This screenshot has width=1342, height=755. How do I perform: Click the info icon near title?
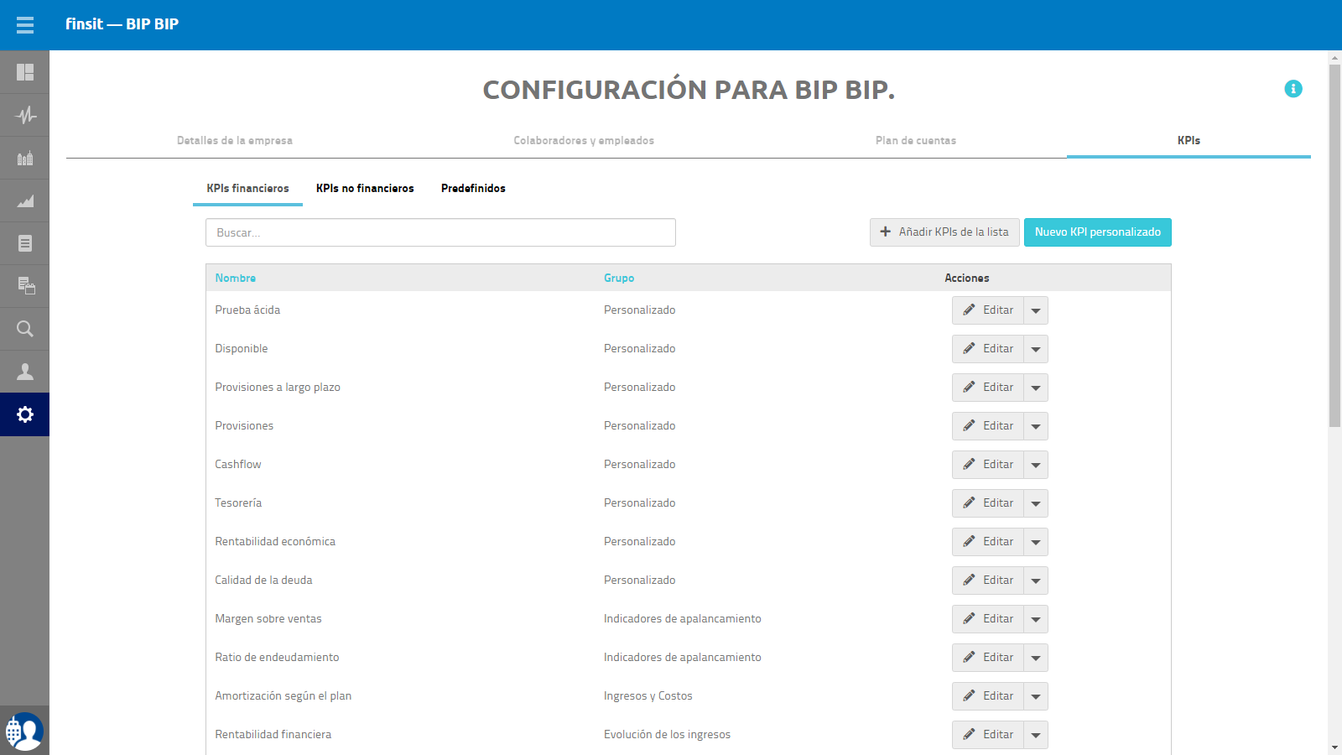tap(1293, 89)
